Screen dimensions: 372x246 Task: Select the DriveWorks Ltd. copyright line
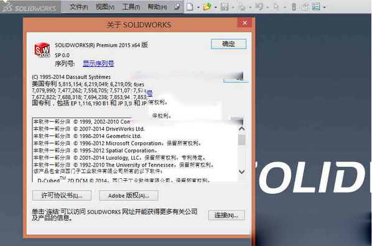tap(89, 129)
